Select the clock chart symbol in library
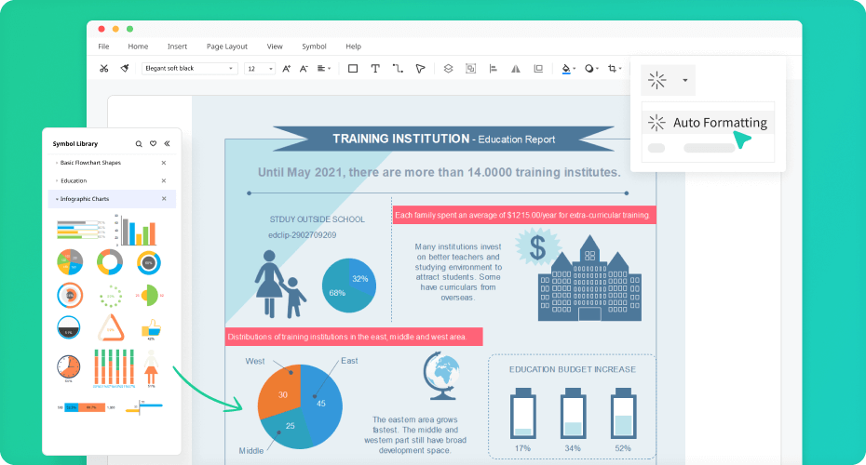This screenshot has height=465, width=866. (68, 366)
